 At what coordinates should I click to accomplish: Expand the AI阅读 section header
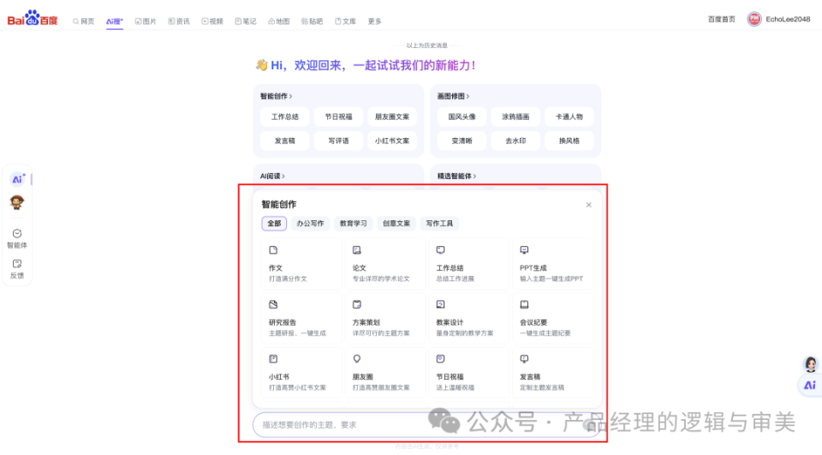tap(272, 176)
